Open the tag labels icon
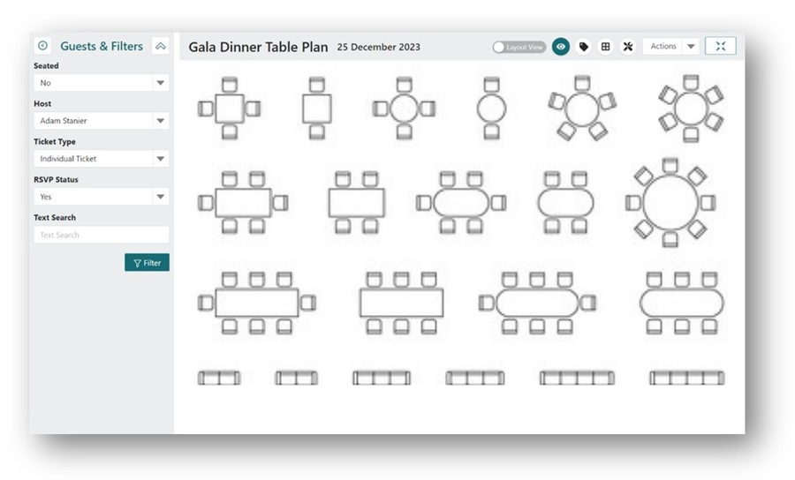795x480 pixels. click(584, 47)
